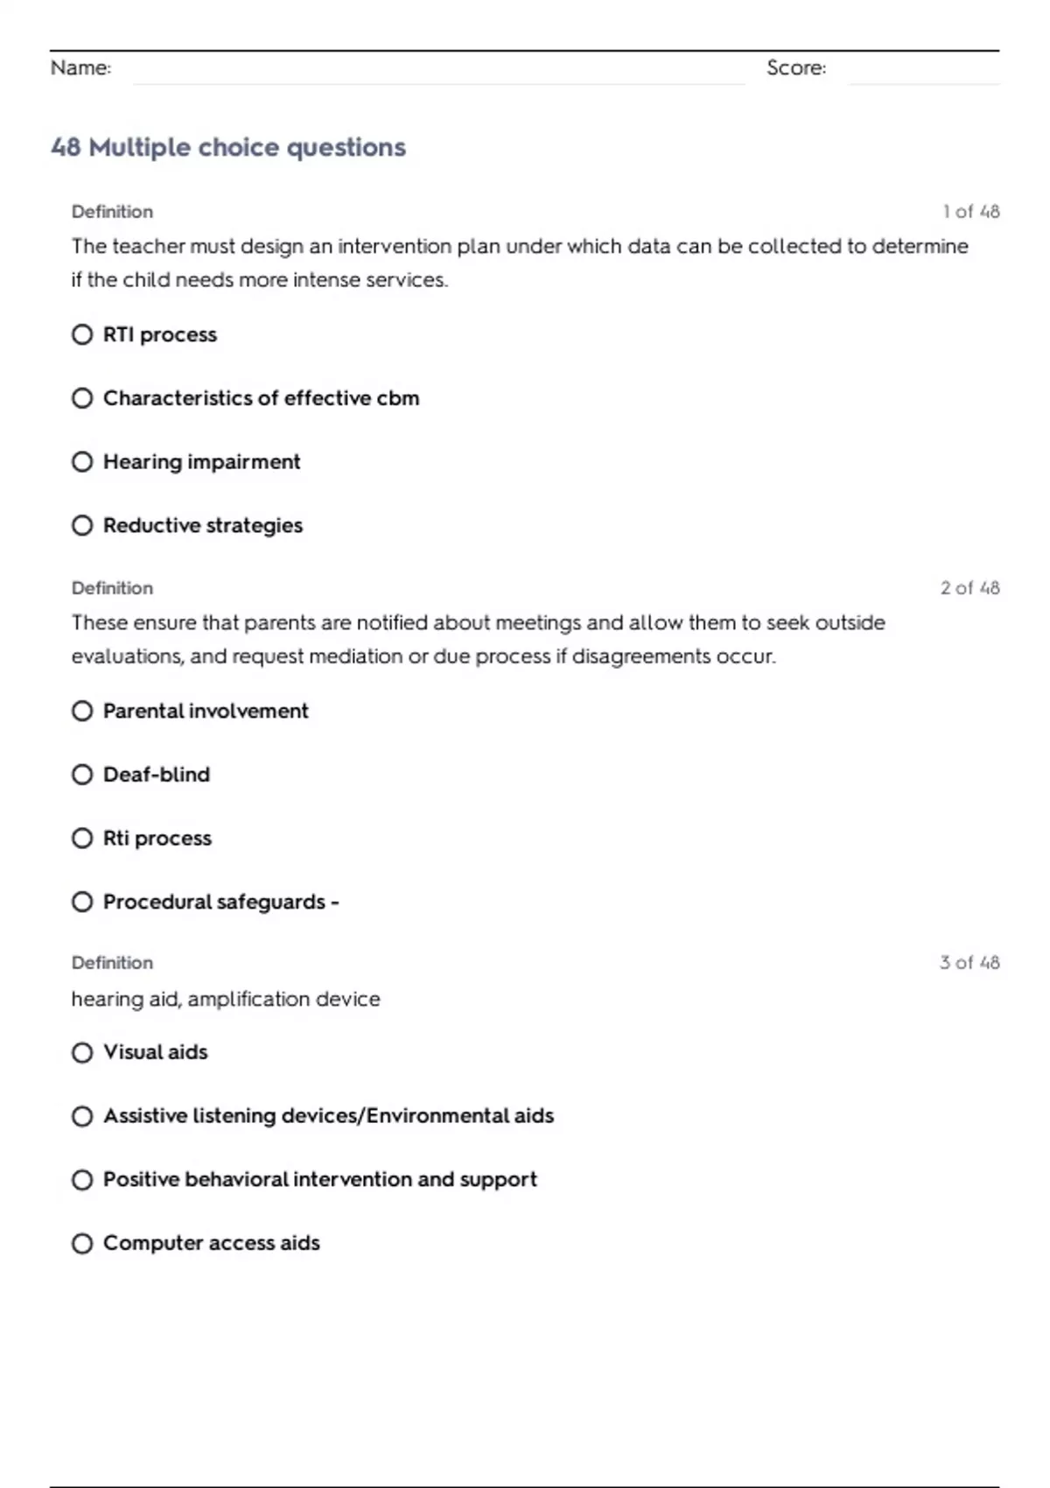Click the intervention plan definition text
The height and width of the screenshot is (1488, 1050).
point(520,263)
